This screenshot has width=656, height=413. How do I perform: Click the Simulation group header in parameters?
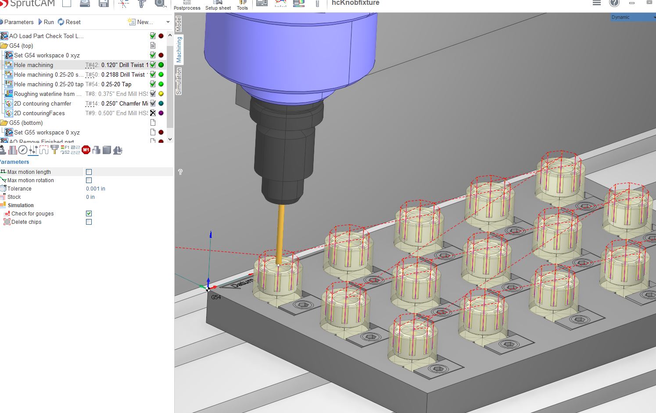(x=21, y=205)
